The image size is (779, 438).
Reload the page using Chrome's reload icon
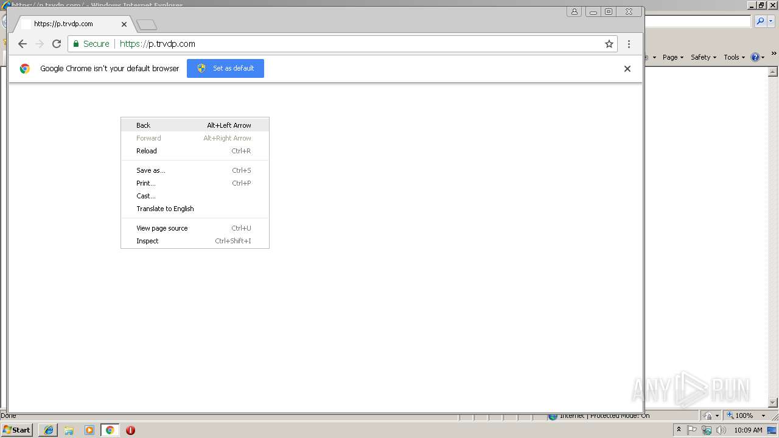[x=57, y=44]
